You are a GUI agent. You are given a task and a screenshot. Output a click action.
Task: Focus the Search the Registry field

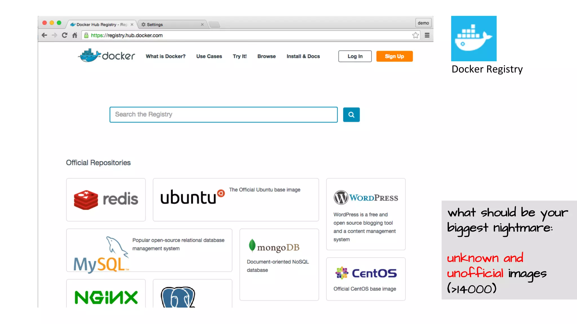[x=223, y=114]
